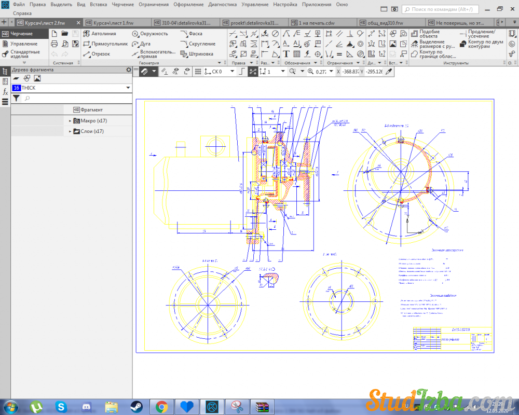Activate the Штриховка hatching tool
Screen dimensions: 519x415
197,54
